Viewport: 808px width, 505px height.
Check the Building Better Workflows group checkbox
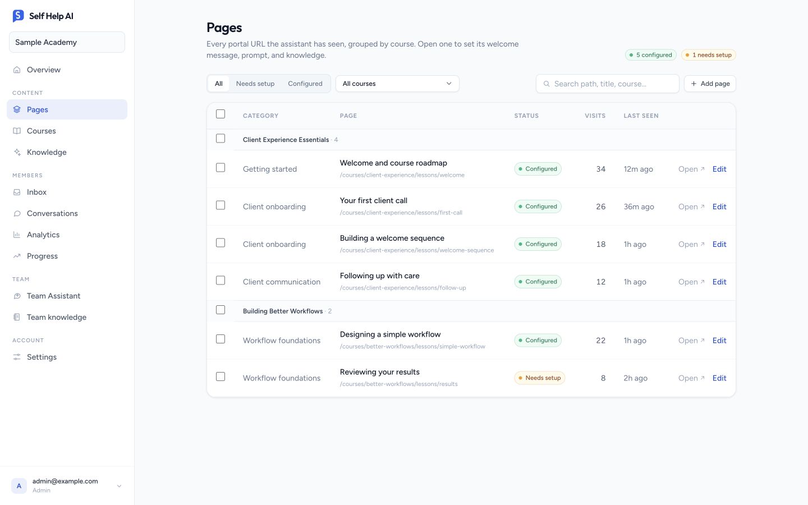[221, 310]
